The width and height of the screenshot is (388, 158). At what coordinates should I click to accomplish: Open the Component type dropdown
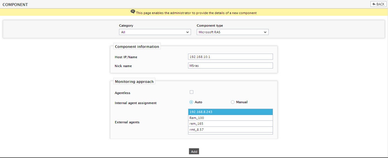coord(232,32)
